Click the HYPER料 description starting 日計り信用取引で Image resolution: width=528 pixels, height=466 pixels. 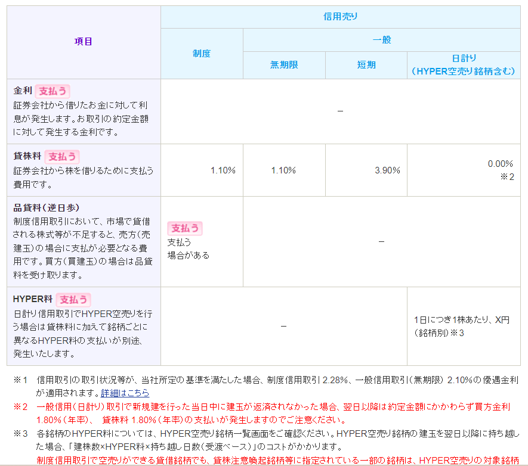click(x=83, y=334)
